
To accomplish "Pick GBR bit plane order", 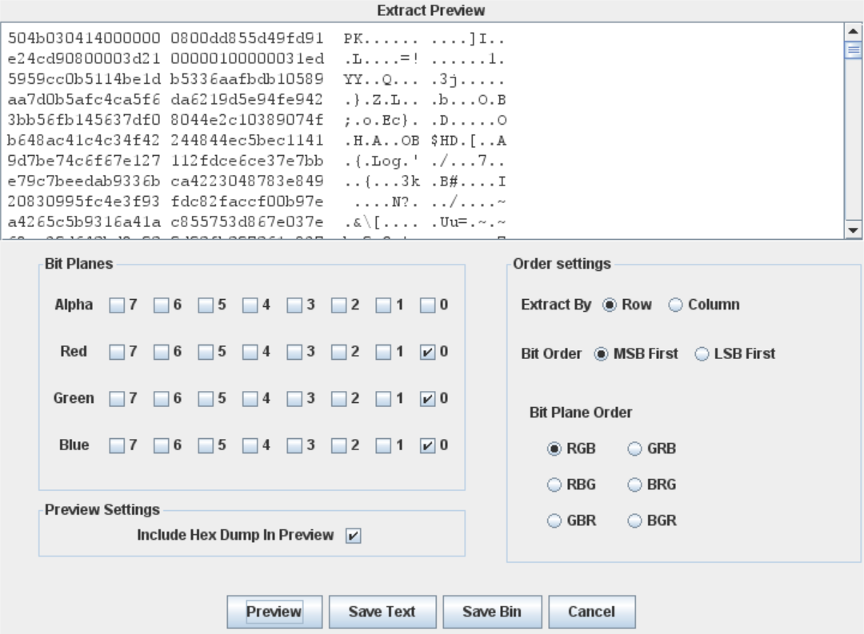I will click(554, 520).
